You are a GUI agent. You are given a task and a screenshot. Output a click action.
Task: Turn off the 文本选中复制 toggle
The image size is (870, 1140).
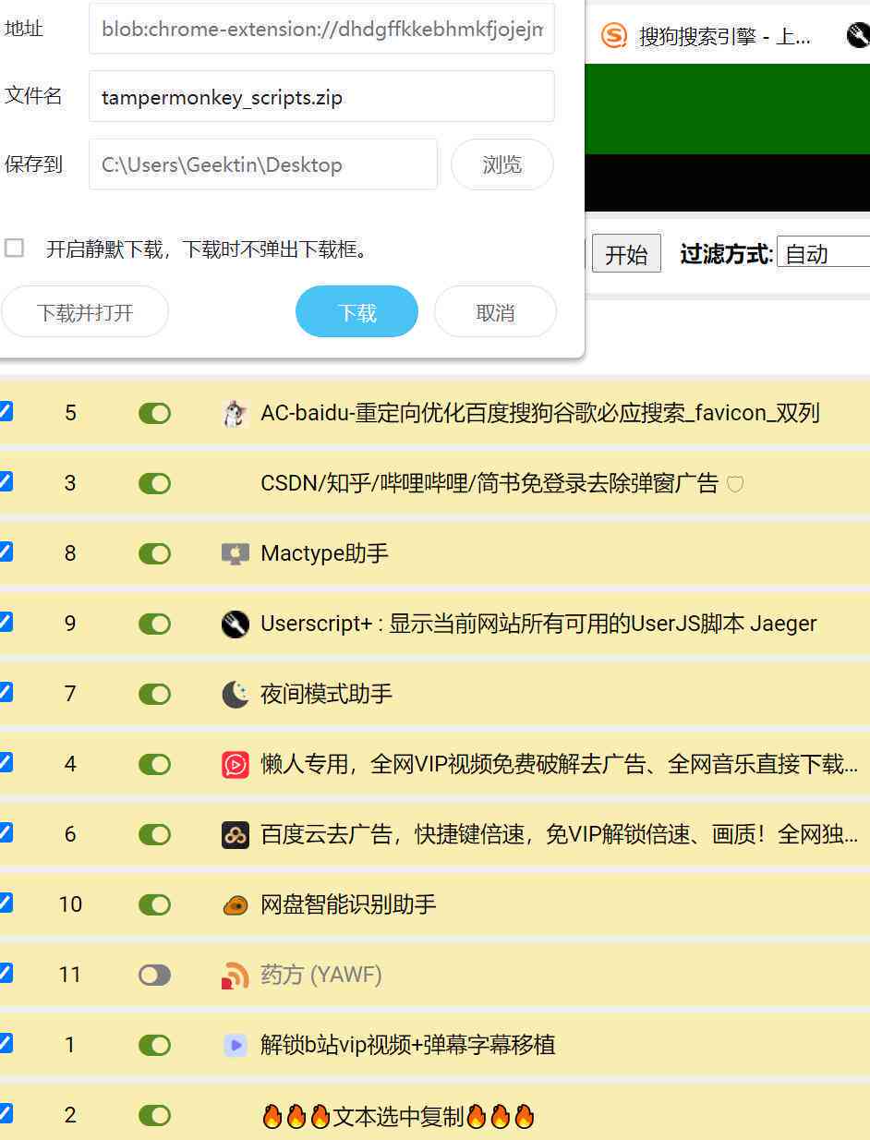point(154,1115)
